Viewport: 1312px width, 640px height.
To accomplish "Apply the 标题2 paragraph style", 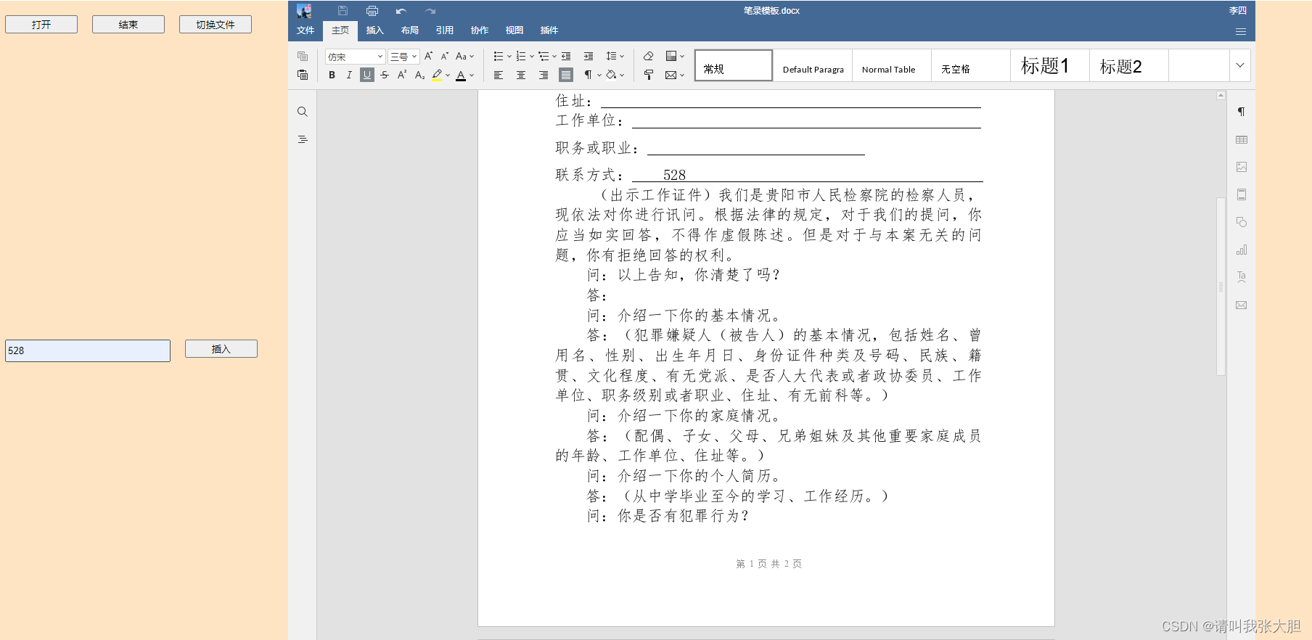I will click(x=1129, y=65).
